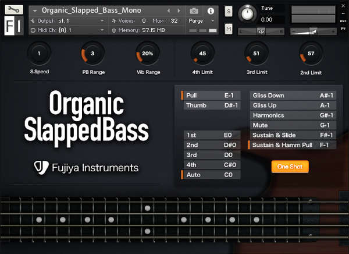Screen dimensions: 349x254
Task: Select Sustain & Slide F#-1
Action: pyautogui.click(x=293, y=135)
